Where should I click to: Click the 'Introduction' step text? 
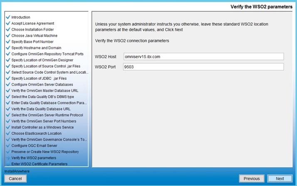[x=21, y=17]
